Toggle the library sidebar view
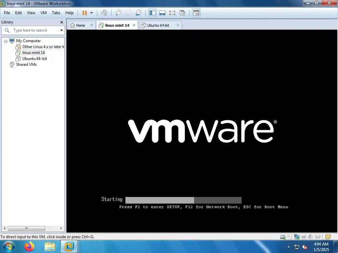 [x=152, y=13]
